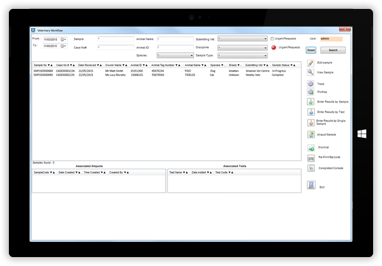Click the Aliquot Sample icon

pyautogui.click(x=311, y=134)
